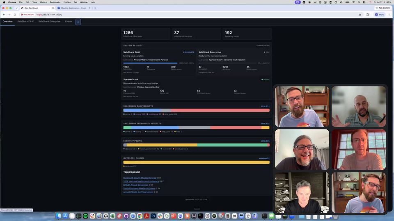Click 'Member Appreciation Day' text in SpeakerScout
This screenshot has height=221, width=394.
(148, 87)
